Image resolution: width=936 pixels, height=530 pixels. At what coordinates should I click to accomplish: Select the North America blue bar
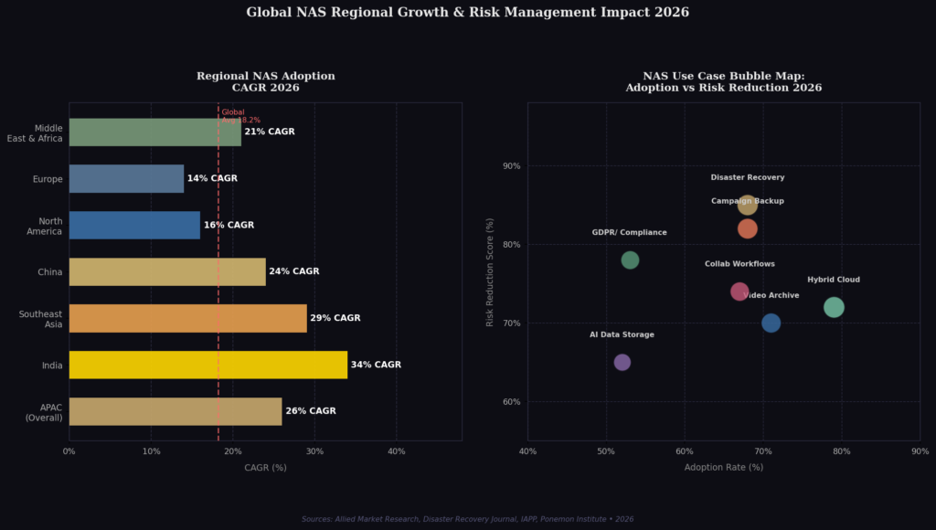[135, 225]
